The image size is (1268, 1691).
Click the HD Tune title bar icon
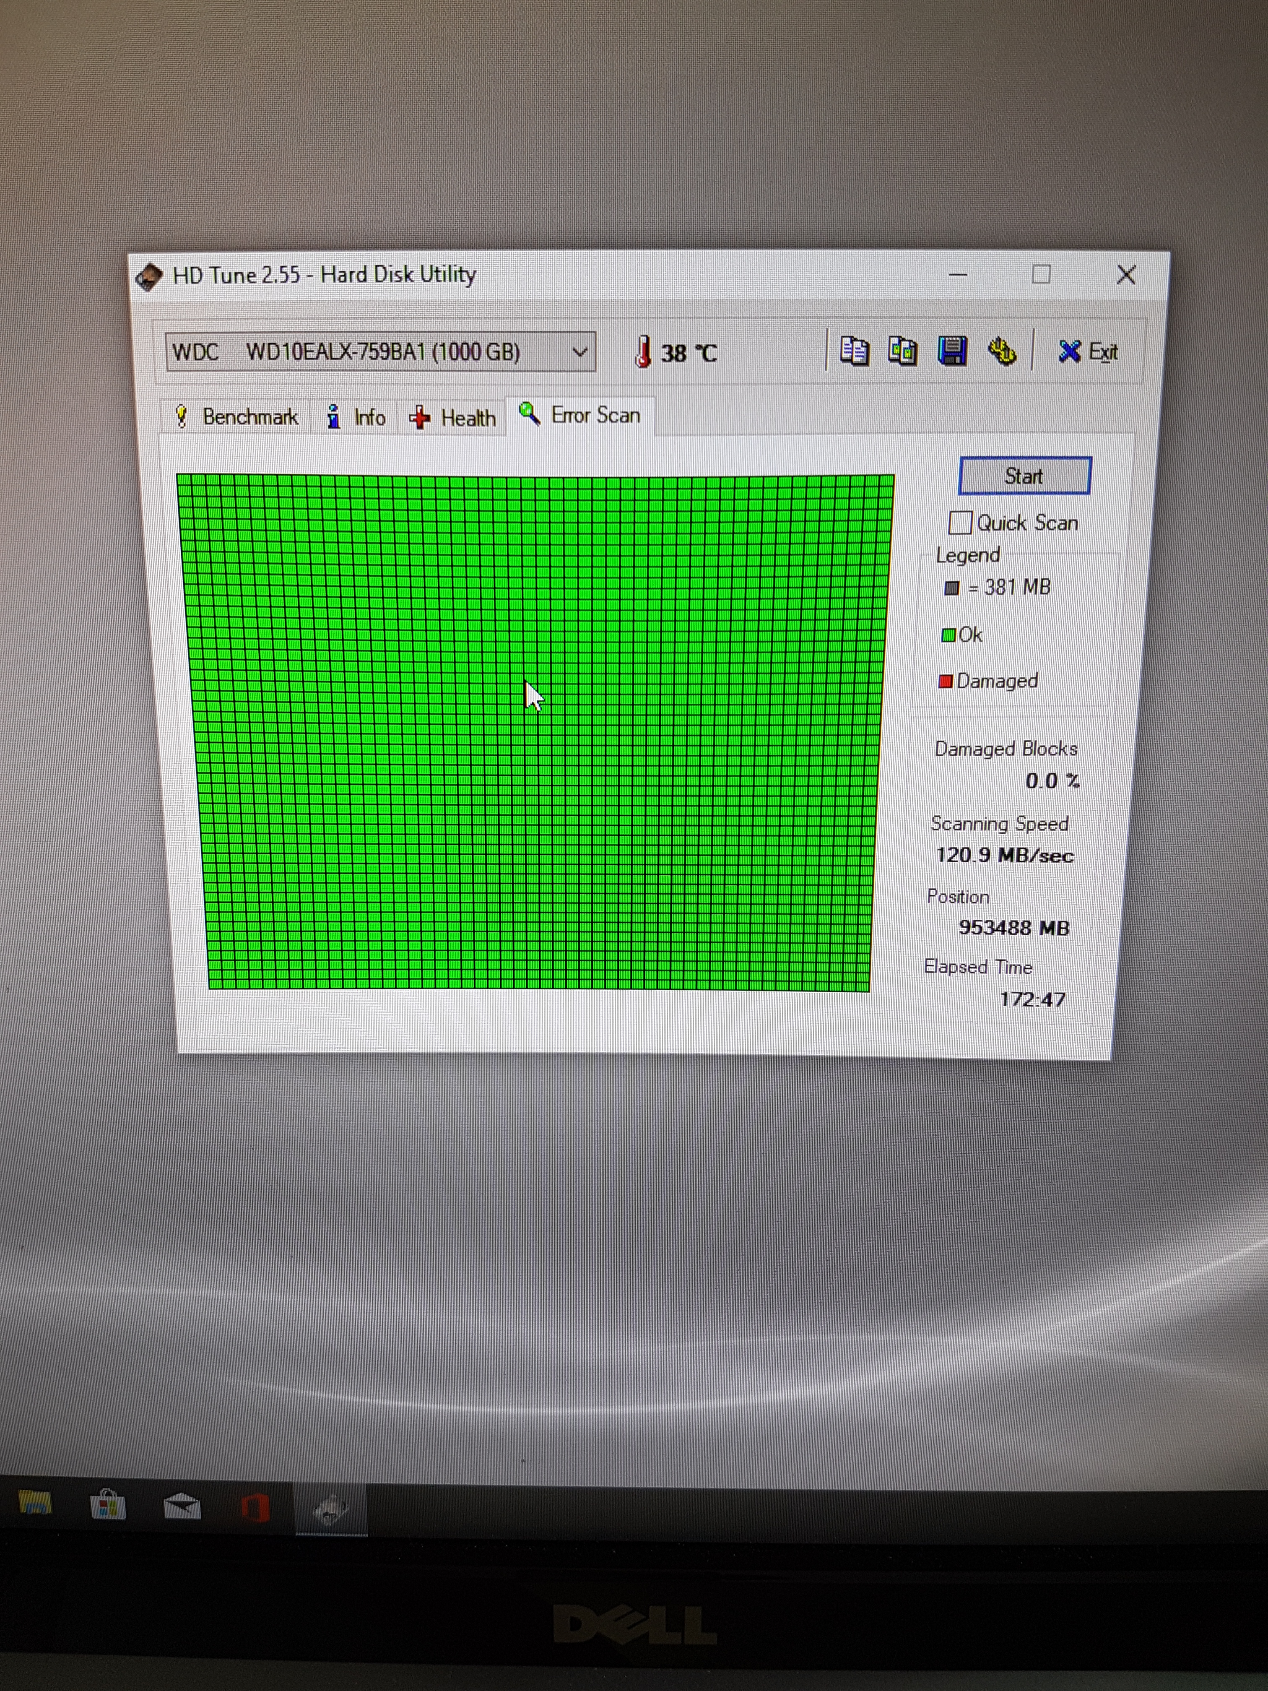pyautogui.click(x=149, y=277)
